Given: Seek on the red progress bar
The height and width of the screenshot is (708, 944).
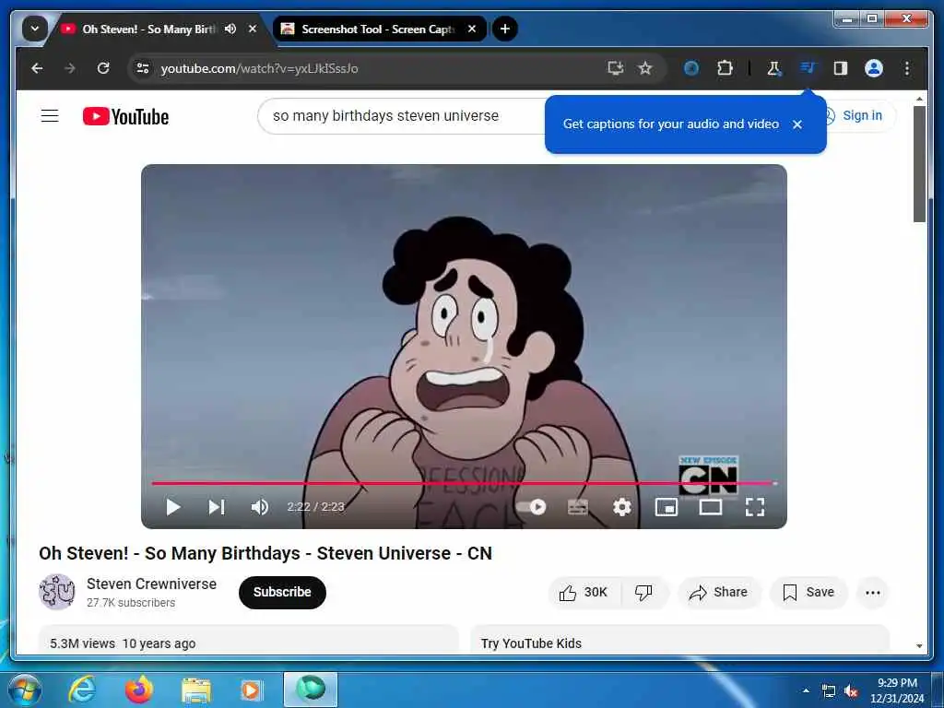Looking at the screenshot, I should (x=464, y=483).
